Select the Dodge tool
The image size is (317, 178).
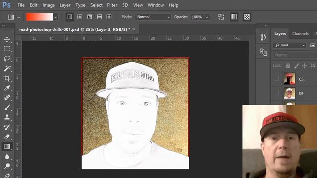tap(7, 166)
